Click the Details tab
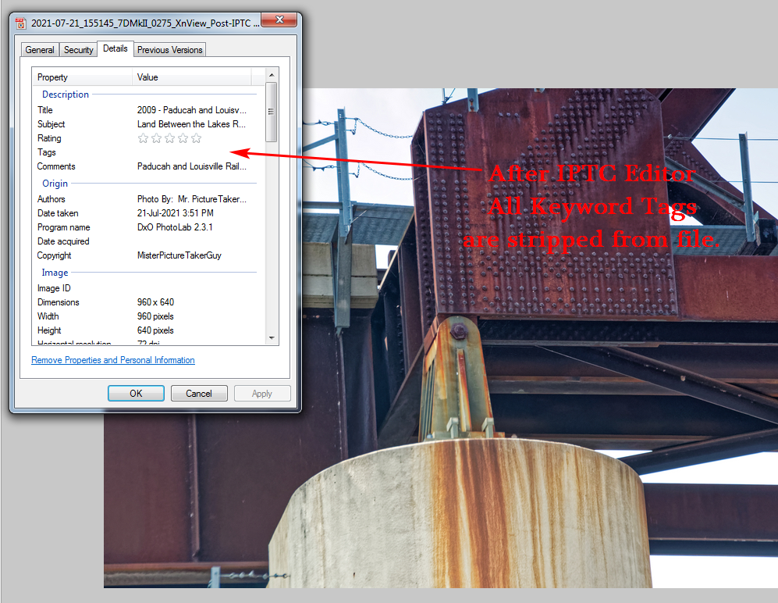This screenshot has height=603, width=778. [x=115, y=48]
